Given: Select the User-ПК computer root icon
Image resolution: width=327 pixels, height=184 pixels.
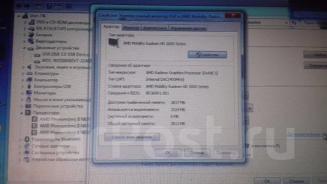Looking at the screenshot, I should click(25, 15).
